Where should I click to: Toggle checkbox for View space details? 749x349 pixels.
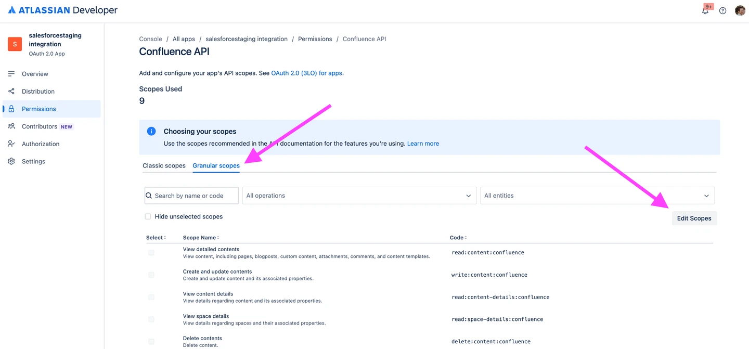[151, 319]
